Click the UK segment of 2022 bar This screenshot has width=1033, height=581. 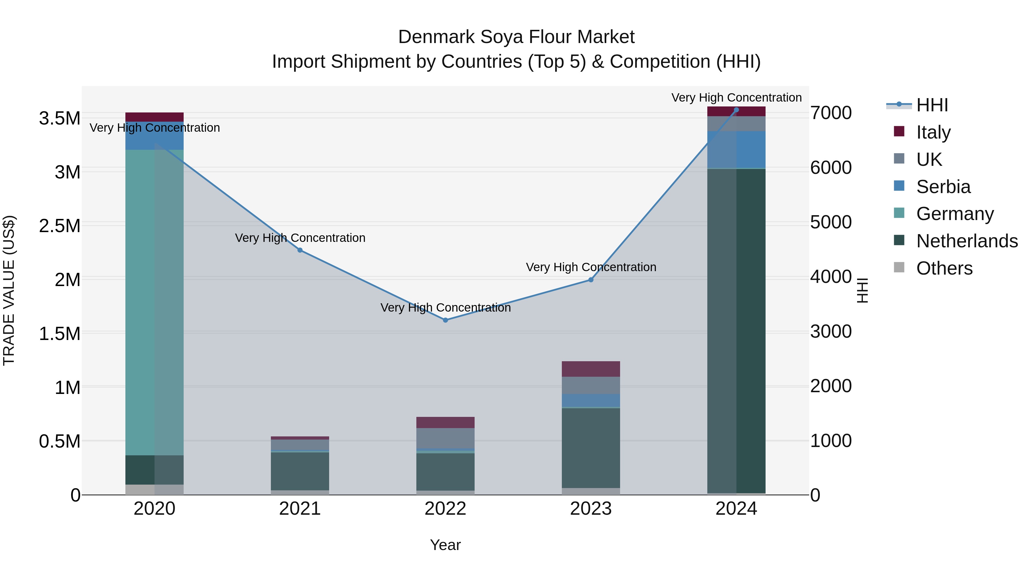click(446, 438)
